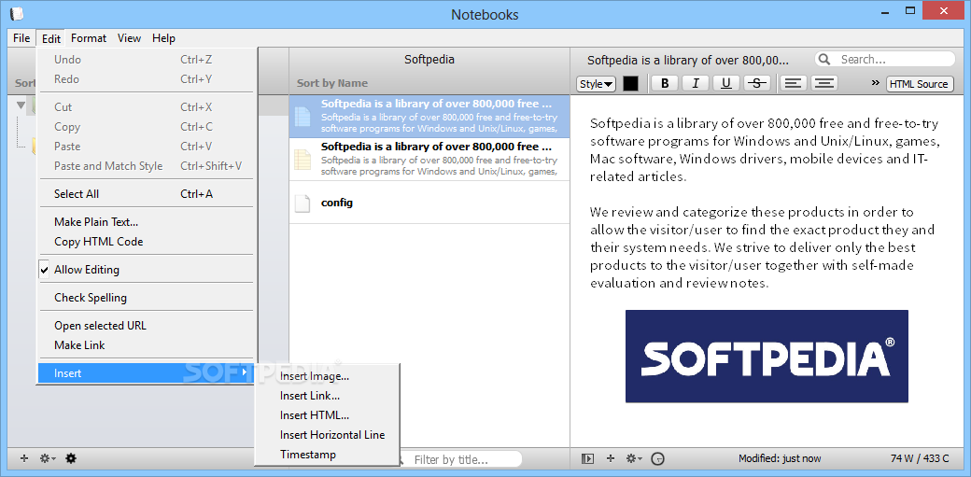Expand the Insert submenu entry
The height and width of the screenshot is (477, 971).
(148, 373)
